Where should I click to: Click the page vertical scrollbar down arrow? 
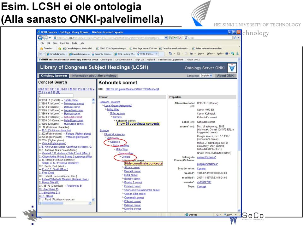239,210
